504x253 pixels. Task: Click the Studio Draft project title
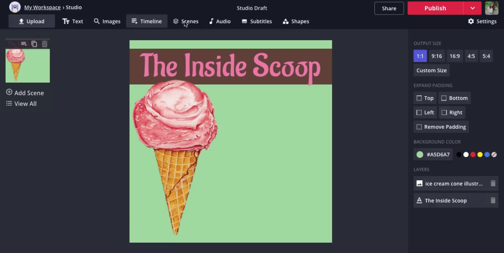coord(252,8)
